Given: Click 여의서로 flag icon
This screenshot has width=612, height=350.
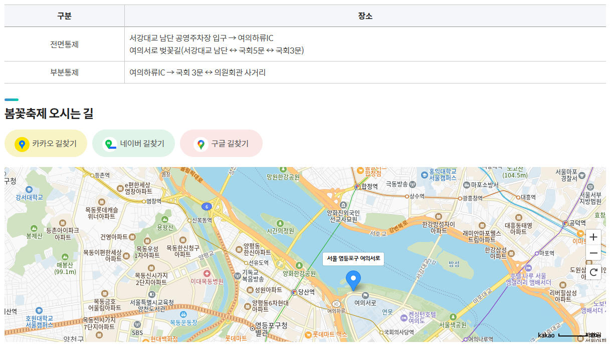Looking at the screenshot, I should [x=365, y=295].
